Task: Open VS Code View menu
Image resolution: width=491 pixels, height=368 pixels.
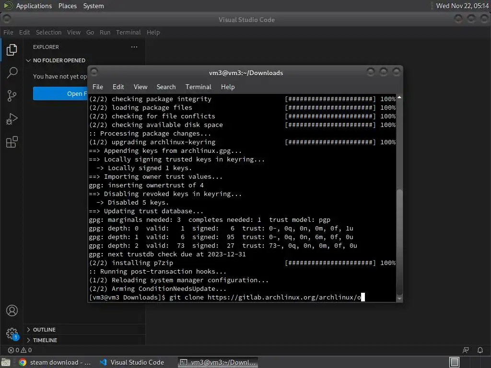Action: [74, 32]
